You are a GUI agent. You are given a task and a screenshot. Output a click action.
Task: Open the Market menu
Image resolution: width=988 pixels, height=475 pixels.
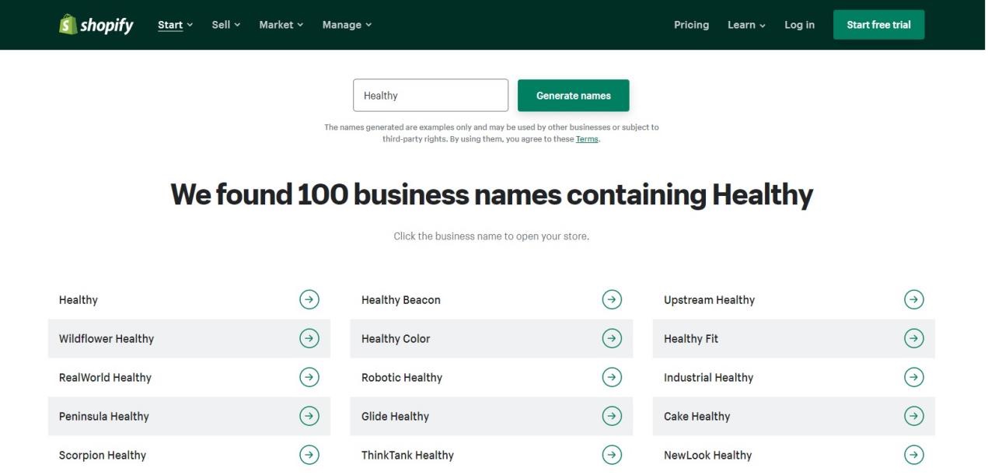pyautogui.click(x=281, y=24)
